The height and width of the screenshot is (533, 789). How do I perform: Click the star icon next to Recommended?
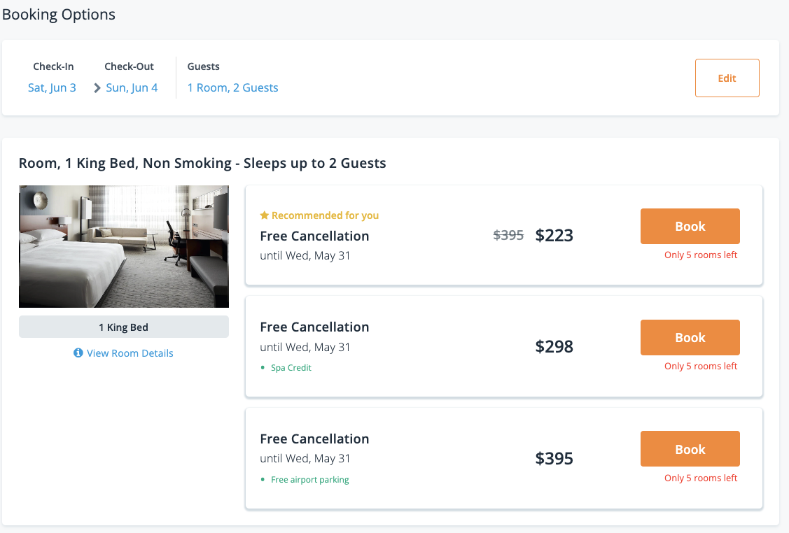click(x=264, y=215)
